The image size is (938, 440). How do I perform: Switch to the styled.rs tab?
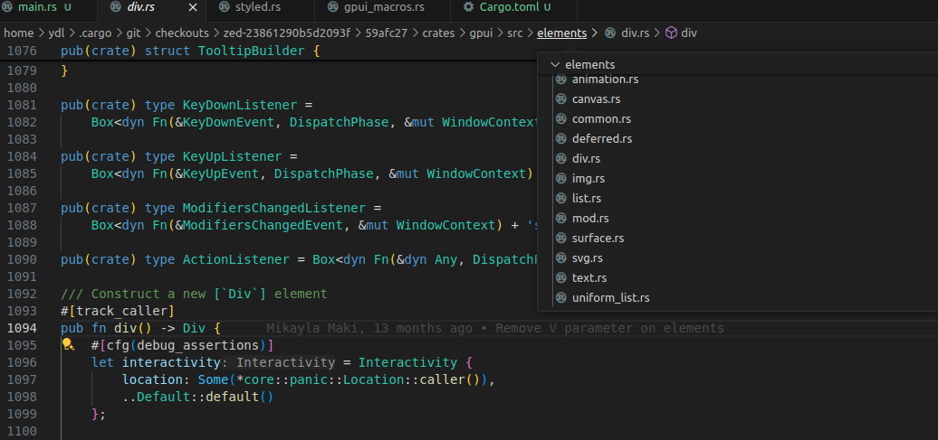(257, 7)
